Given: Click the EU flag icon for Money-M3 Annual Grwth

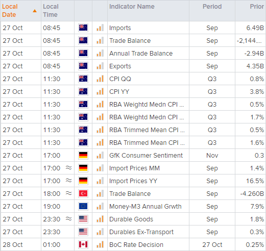Looking at the screenshot, I should pos(83,206).
